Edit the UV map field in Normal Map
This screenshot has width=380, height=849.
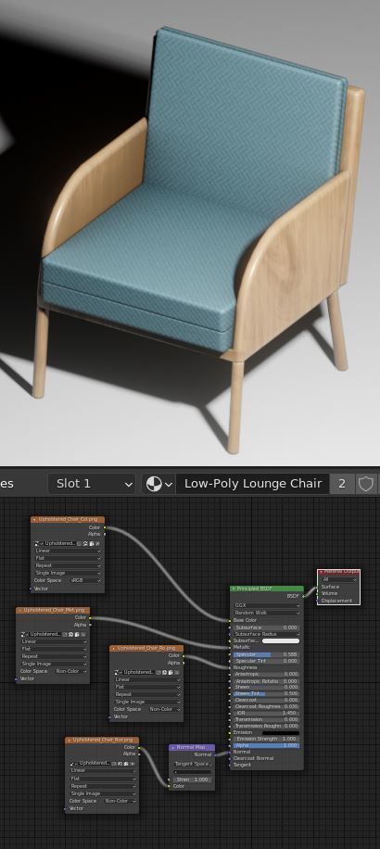pyautogui.click(x=192, y=772)
